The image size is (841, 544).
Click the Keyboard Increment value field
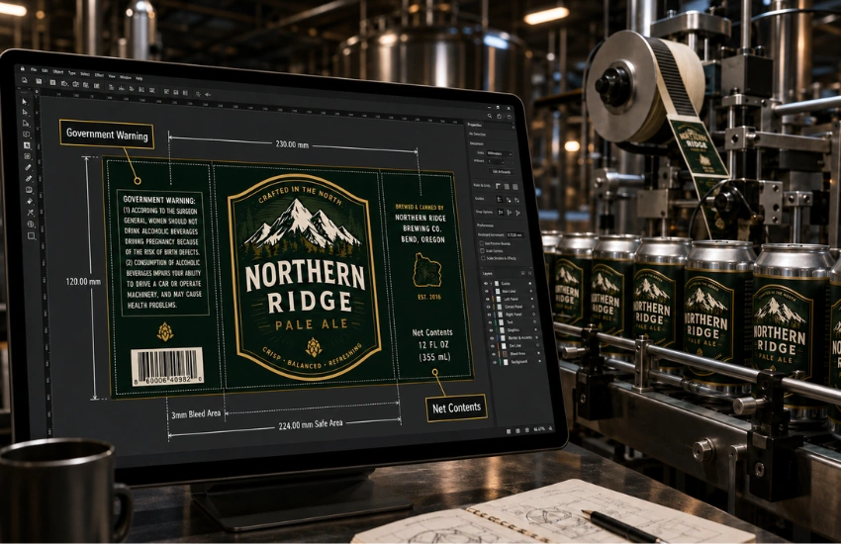click(515, 234)
